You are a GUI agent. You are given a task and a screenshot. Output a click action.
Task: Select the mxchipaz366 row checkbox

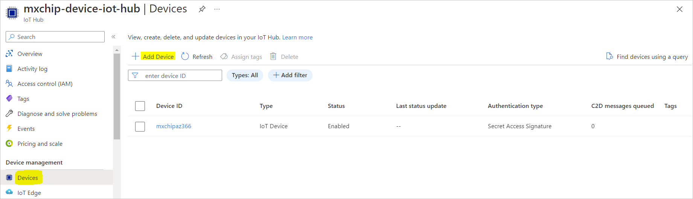coord(140,126)
